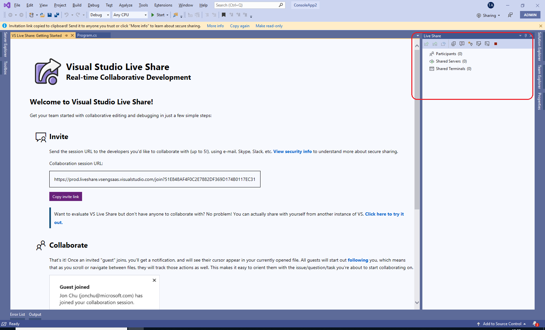Open the Output tab at bottom
The image size is (545, 330).
[35, 314]
